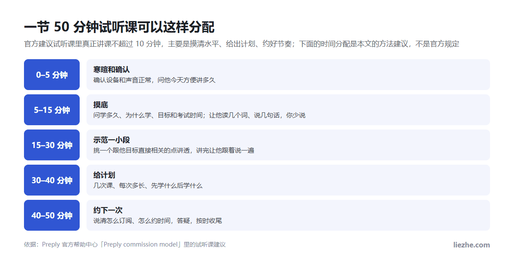
Task: Click the heading '摸底'
Action: [x=101, y=105]
